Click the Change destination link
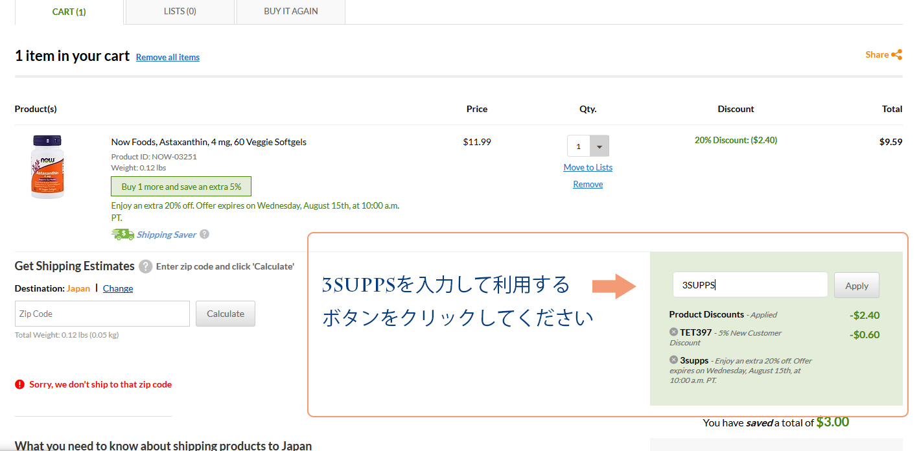The width and height of the screenshot is (919, 451). point(118,288)
